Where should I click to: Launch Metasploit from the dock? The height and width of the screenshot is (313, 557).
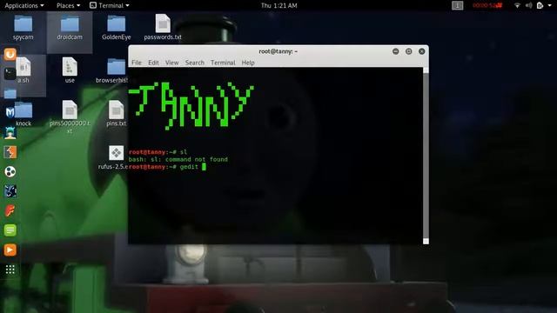point(10,113)
